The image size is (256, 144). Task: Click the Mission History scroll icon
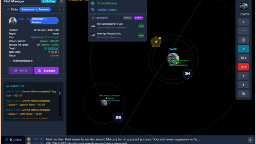click(93, 10)
